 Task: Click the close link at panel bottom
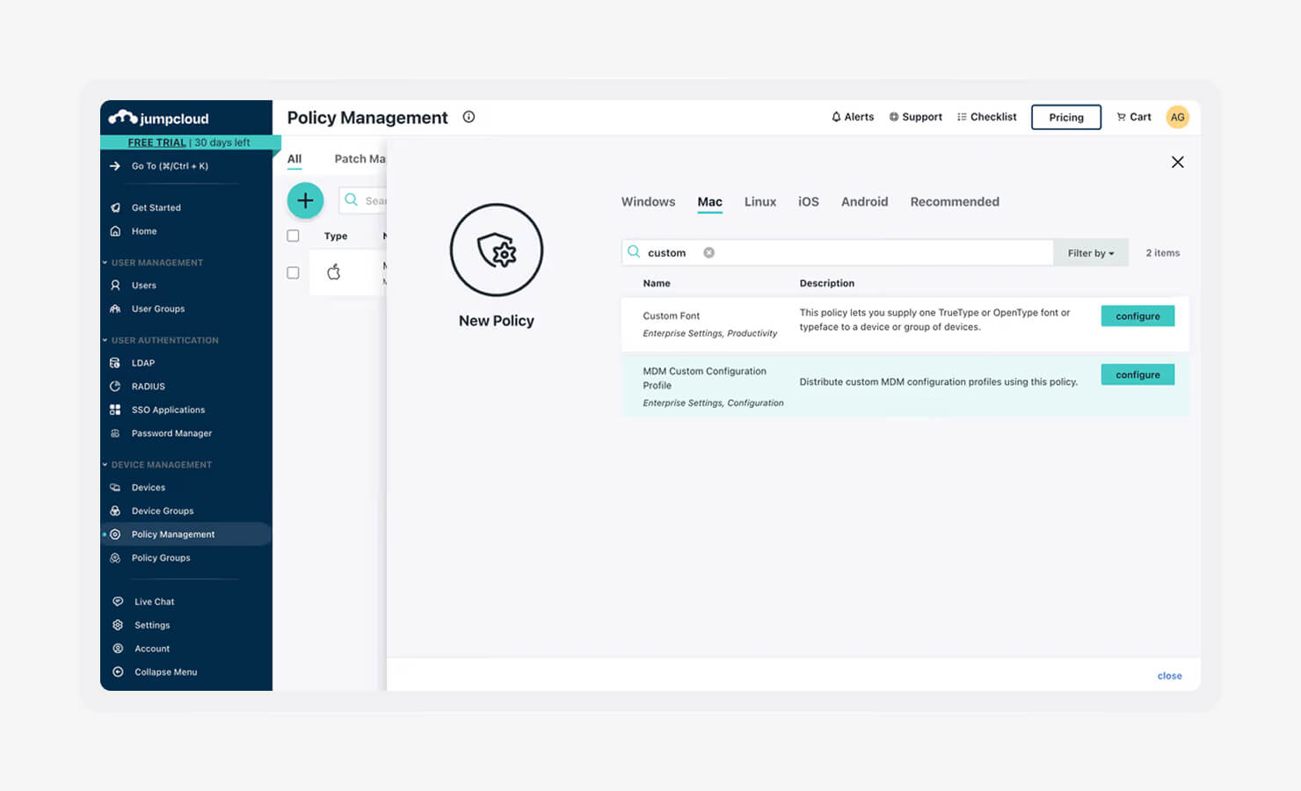click(x=1170, y=676)
